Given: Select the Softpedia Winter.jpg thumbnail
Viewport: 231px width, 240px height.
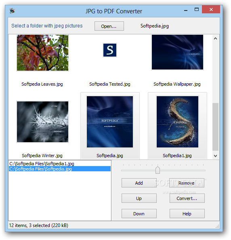Looking at the screenshot, I should (x=42, y=122).
